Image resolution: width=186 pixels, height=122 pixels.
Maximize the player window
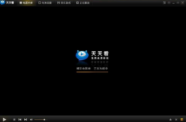[x=178, y=3]
